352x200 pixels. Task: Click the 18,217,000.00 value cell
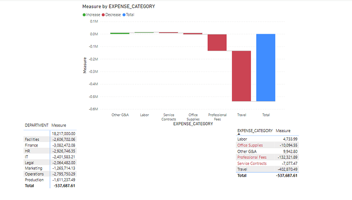coord(64,134)
